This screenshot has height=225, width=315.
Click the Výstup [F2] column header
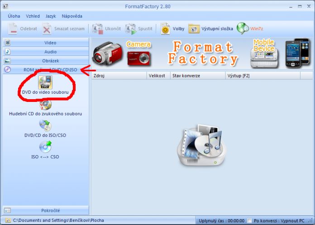[x=263, y=76]
